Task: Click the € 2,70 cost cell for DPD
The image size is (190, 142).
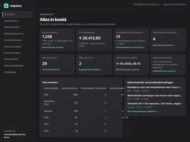Action: 125,118
